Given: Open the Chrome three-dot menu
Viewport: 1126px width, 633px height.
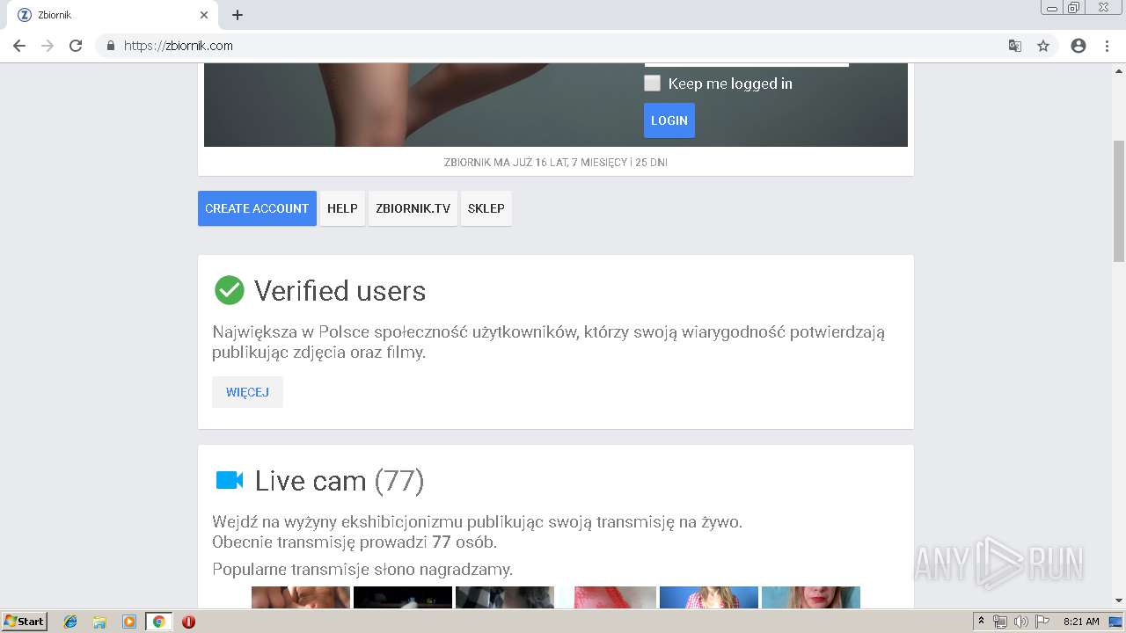Looking at the screenshot, I should click(1107, 46).
